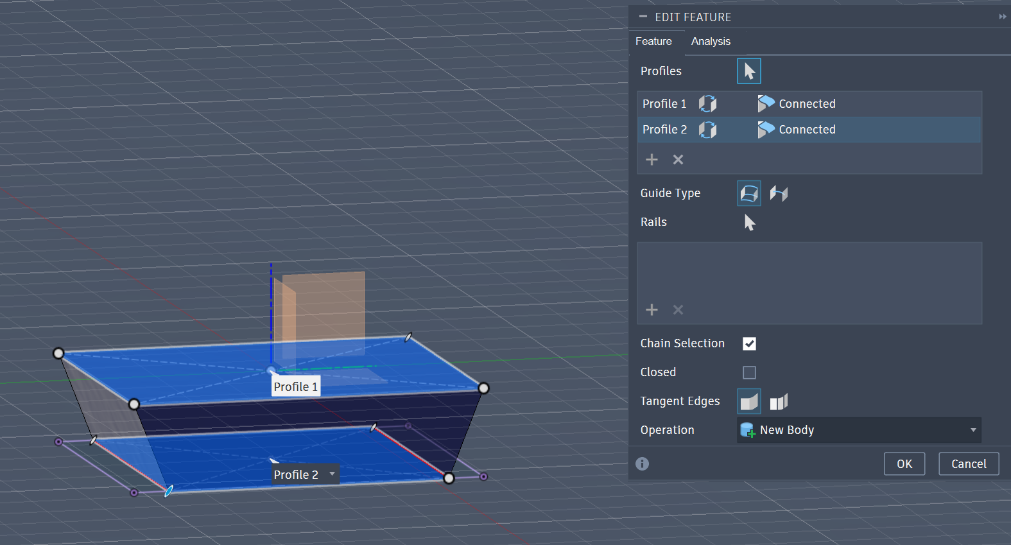Collapse the Edit Feature dialog with the minus icon
Viewport: 1011px width, 545px height.
click(643, 17)
